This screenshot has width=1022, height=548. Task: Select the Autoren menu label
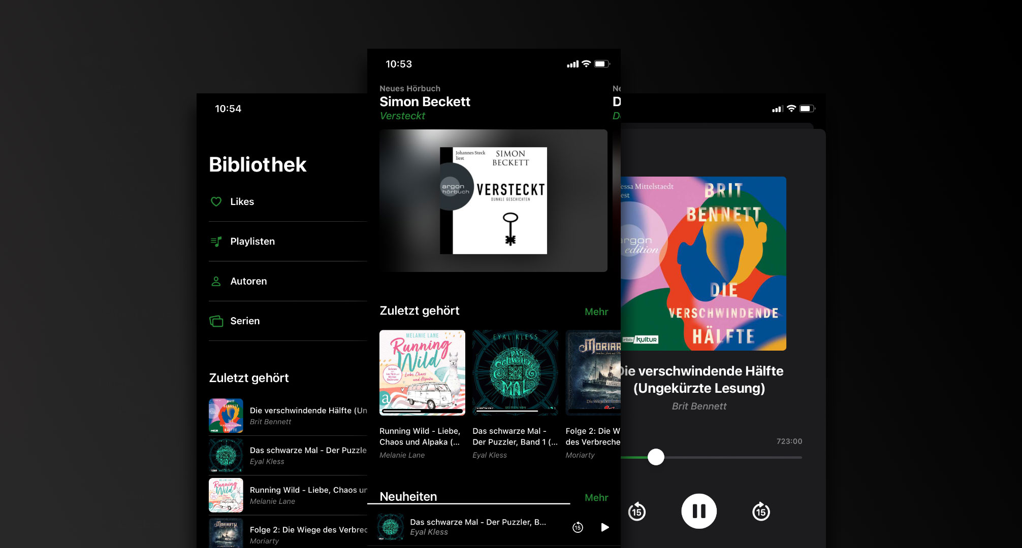[x=248, y=281]
